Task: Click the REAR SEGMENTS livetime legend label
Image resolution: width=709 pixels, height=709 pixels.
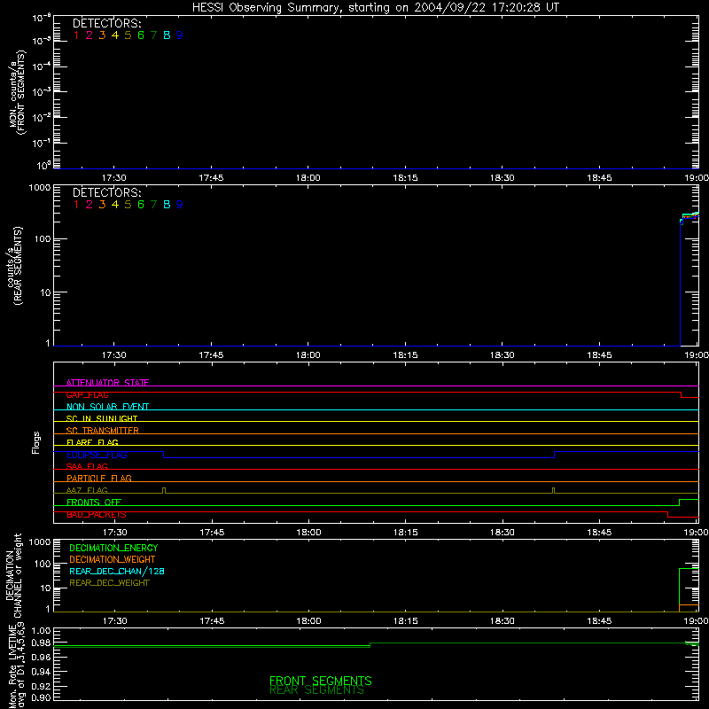Action: 316,690
